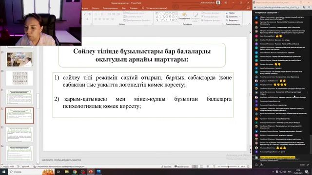Switch to the Вид ribbon tab

click(x=124, y=8)
